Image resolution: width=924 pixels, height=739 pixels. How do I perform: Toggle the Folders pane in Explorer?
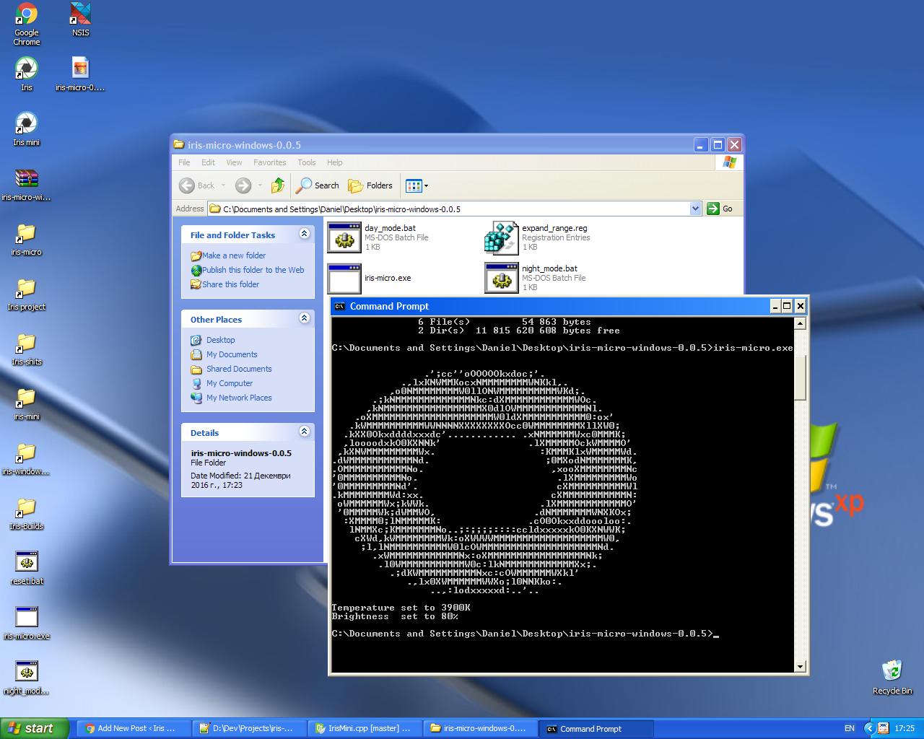pyautogui.click(x=370, y=185)
